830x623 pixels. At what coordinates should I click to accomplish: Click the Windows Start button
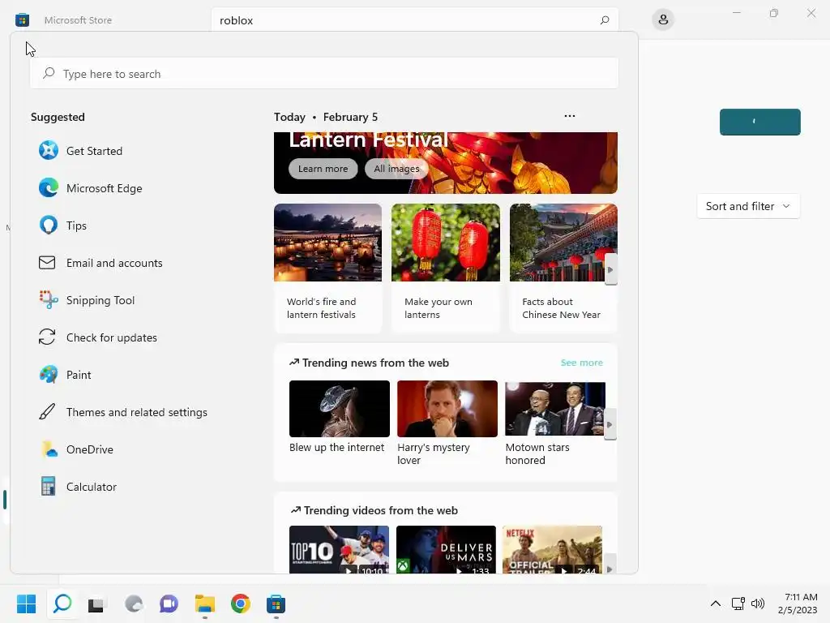click(26, 604)
